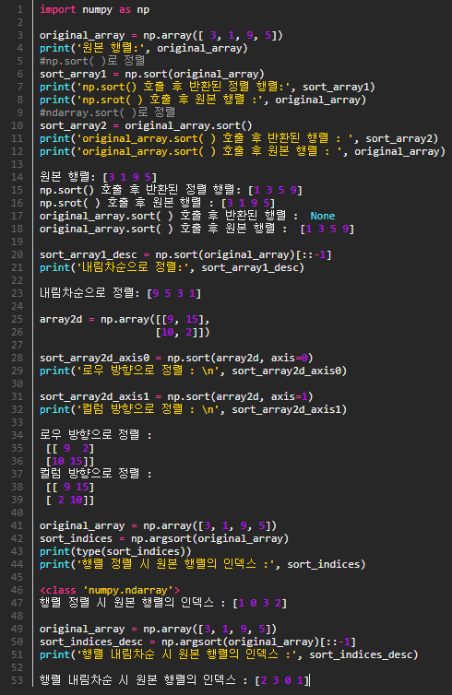
Task: Click final output ending '[2 3 0 1]'
Action: click(173, 680)
